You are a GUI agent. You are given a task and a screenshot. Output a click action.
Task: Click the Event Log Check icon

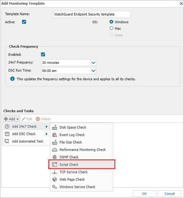[x=54, y=135]
